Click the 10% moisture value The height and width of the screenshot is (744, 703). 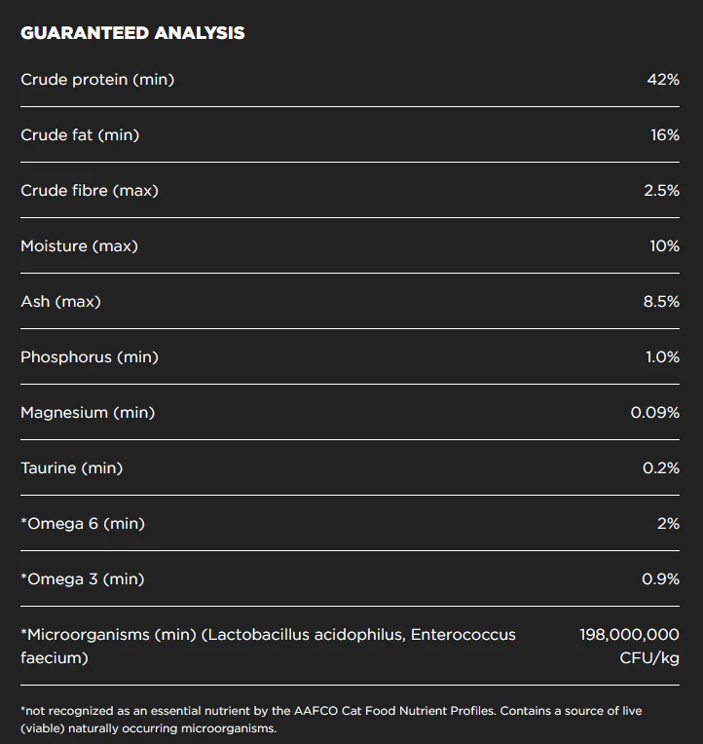[665, 245]
